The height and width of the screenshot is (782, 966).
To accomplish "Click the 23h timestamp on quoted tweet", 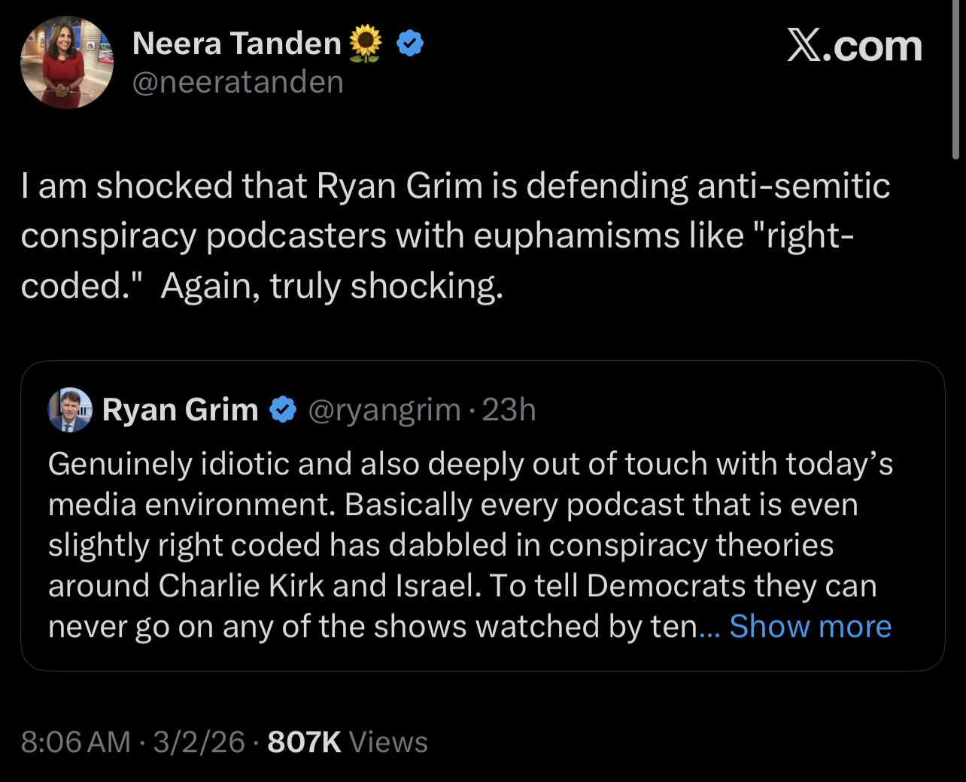I will point(509,410).
